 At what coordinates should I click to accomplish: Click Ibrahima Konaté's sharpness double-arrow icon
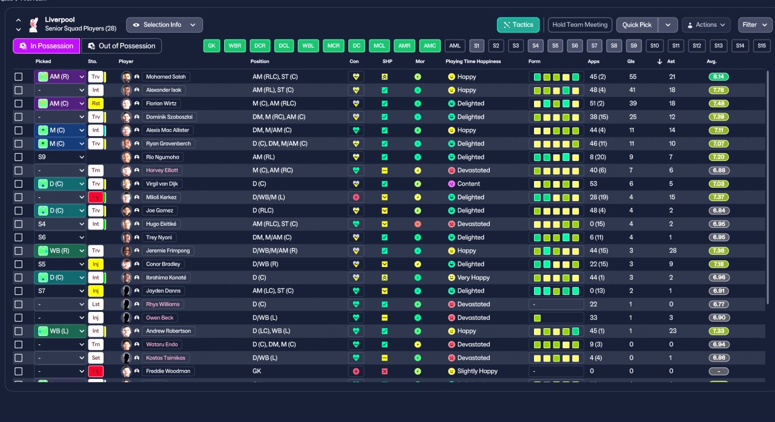point(384,278)
